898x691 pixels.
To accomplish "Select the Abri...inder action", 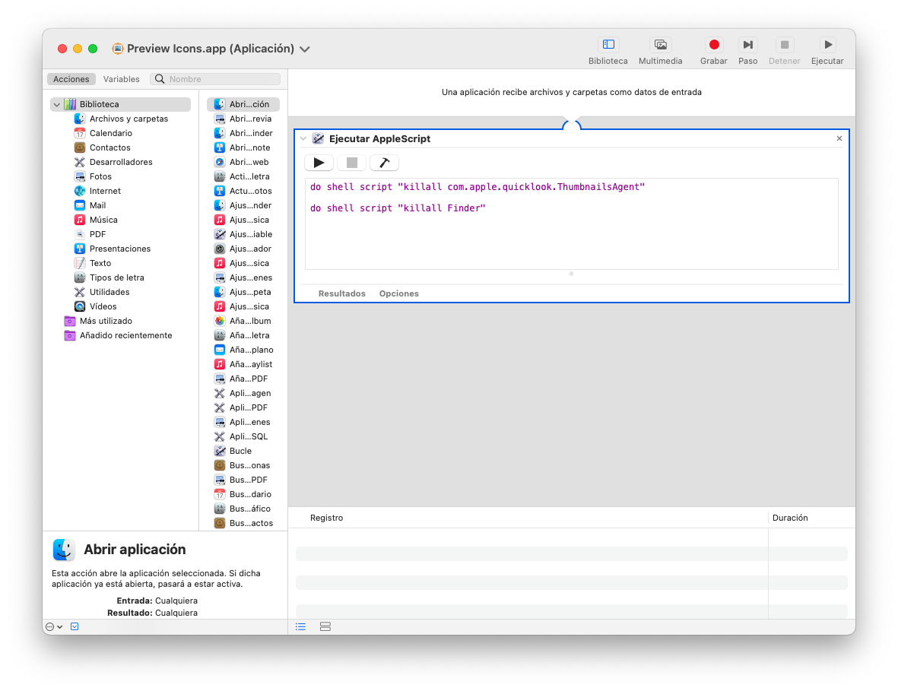I will pos(243,133).
